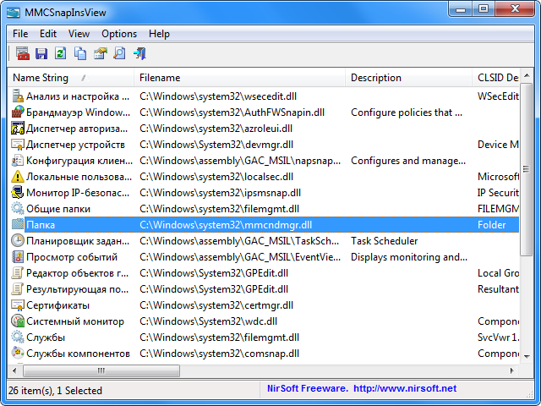Click Task Scheduler description cell
The image size is (541, 406).
click(384, 241)
